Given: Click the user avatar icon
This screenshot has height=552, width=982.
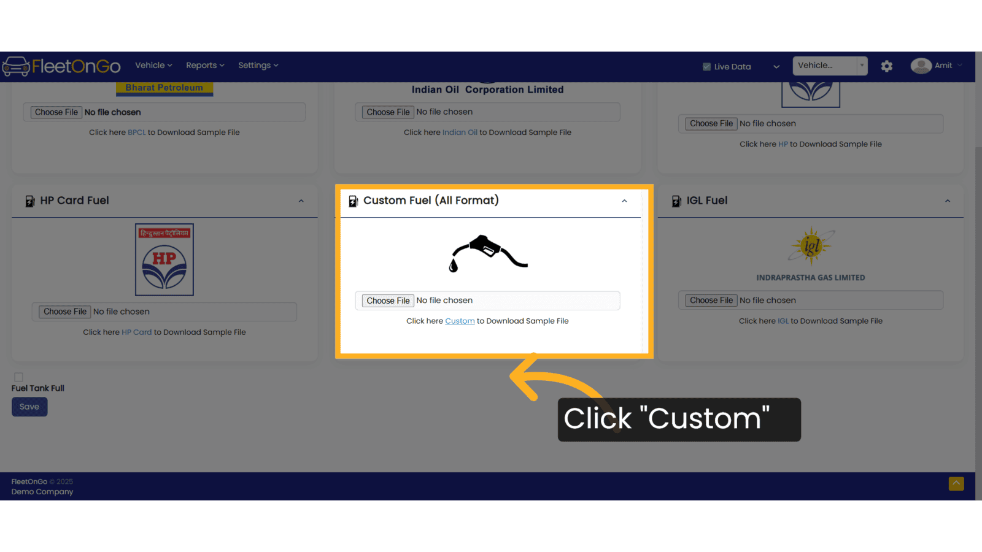Looking at the screenshot, I should click(921, 66).
